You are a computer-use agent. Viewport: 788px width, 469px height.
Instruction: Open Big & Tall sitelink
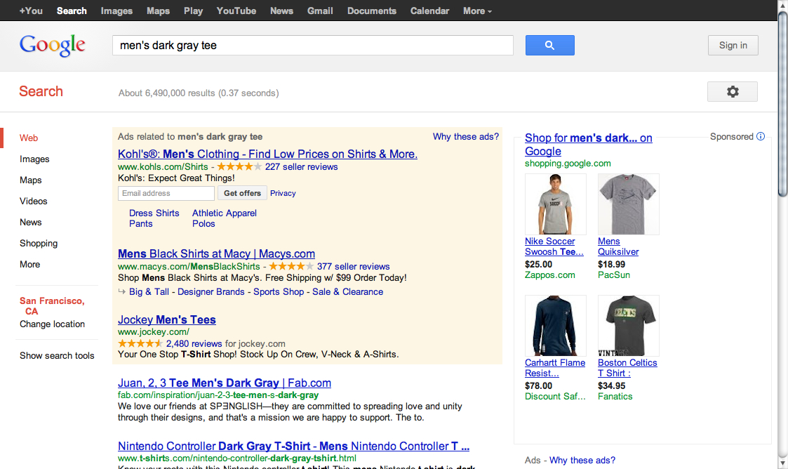tap(149, 291)
